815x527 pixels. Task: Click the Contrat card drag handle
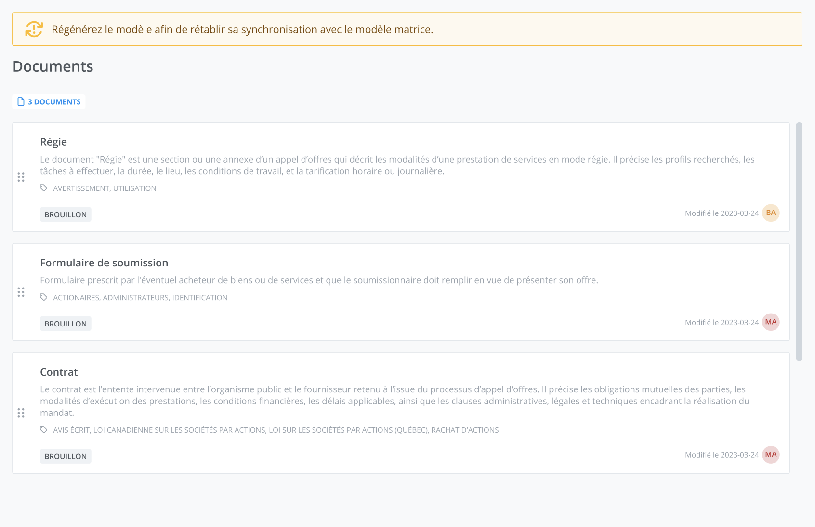(21, 413)
